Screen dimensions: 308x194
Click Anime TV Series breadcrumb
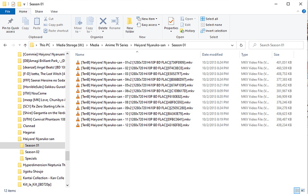click(117, 45)
